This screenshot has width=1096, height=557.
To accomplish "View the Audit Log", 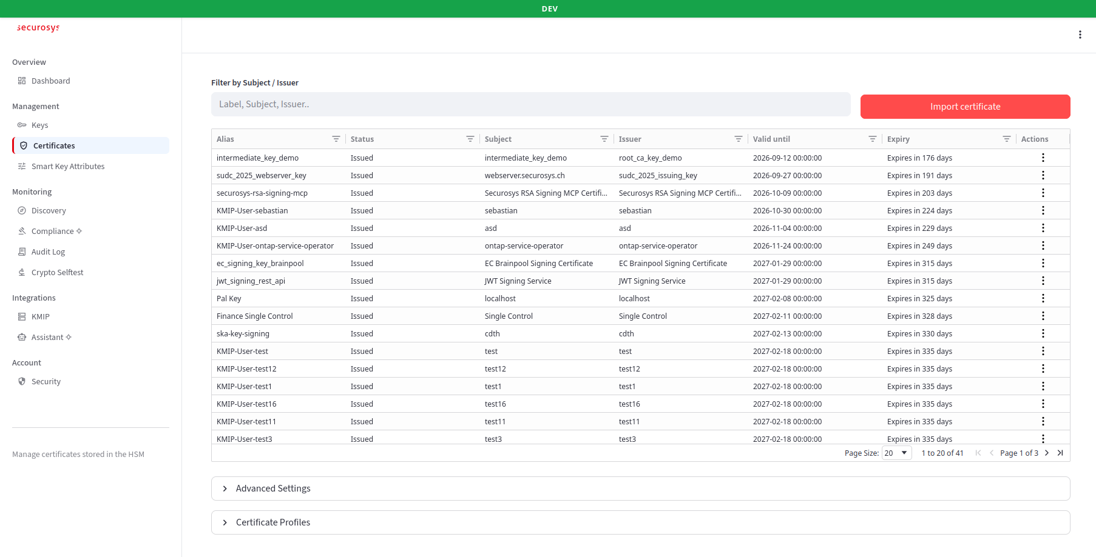I will pos(48,252).
